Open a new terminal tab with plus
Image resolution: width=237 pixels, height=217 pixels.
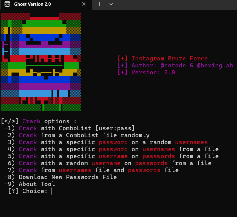coord(100,4)
